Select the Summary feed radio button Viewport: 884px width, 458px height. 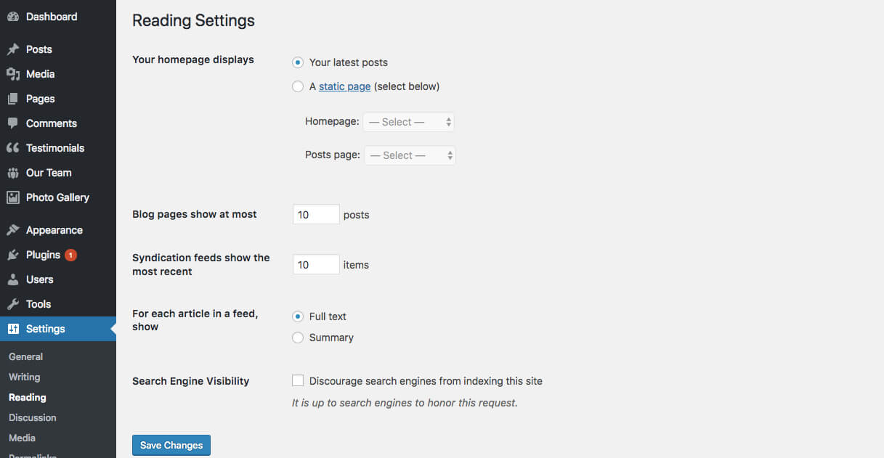(x=298, y=338)
